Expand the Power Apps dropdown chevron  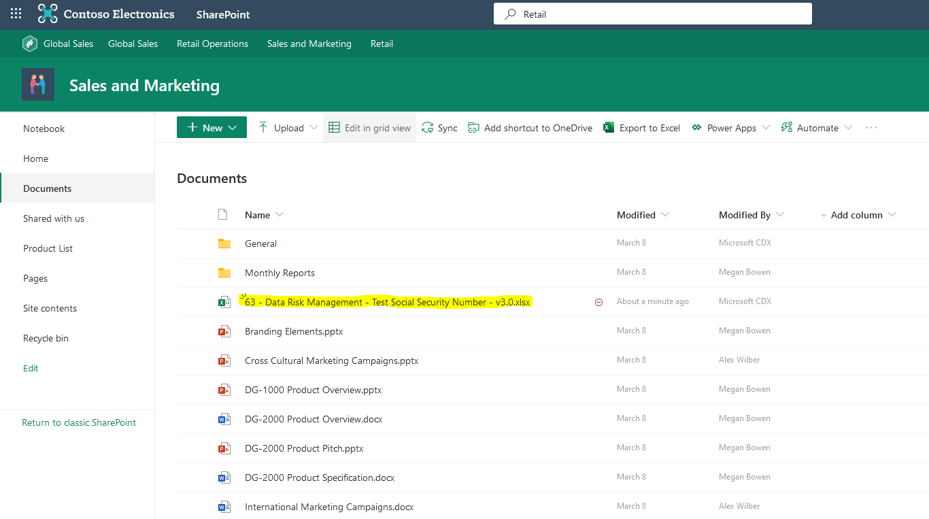tap(766, 128)
